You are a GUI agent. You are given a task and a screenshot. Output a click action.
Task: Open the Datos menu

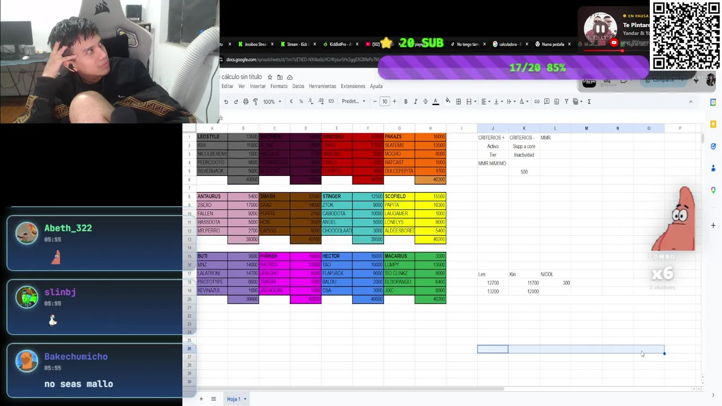click(298, 86)
